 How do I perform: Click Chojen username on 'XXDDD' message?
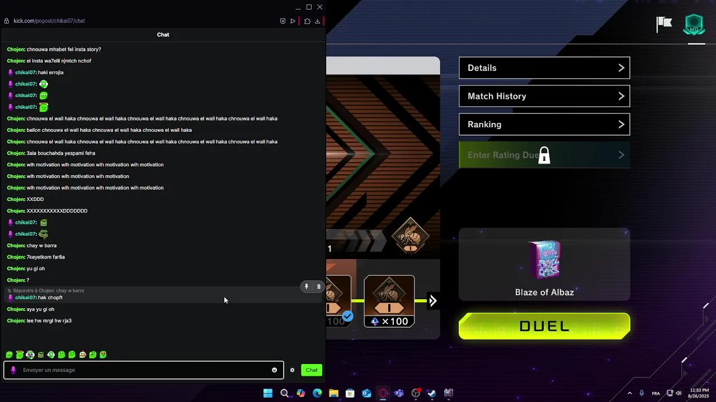[16, 199]
